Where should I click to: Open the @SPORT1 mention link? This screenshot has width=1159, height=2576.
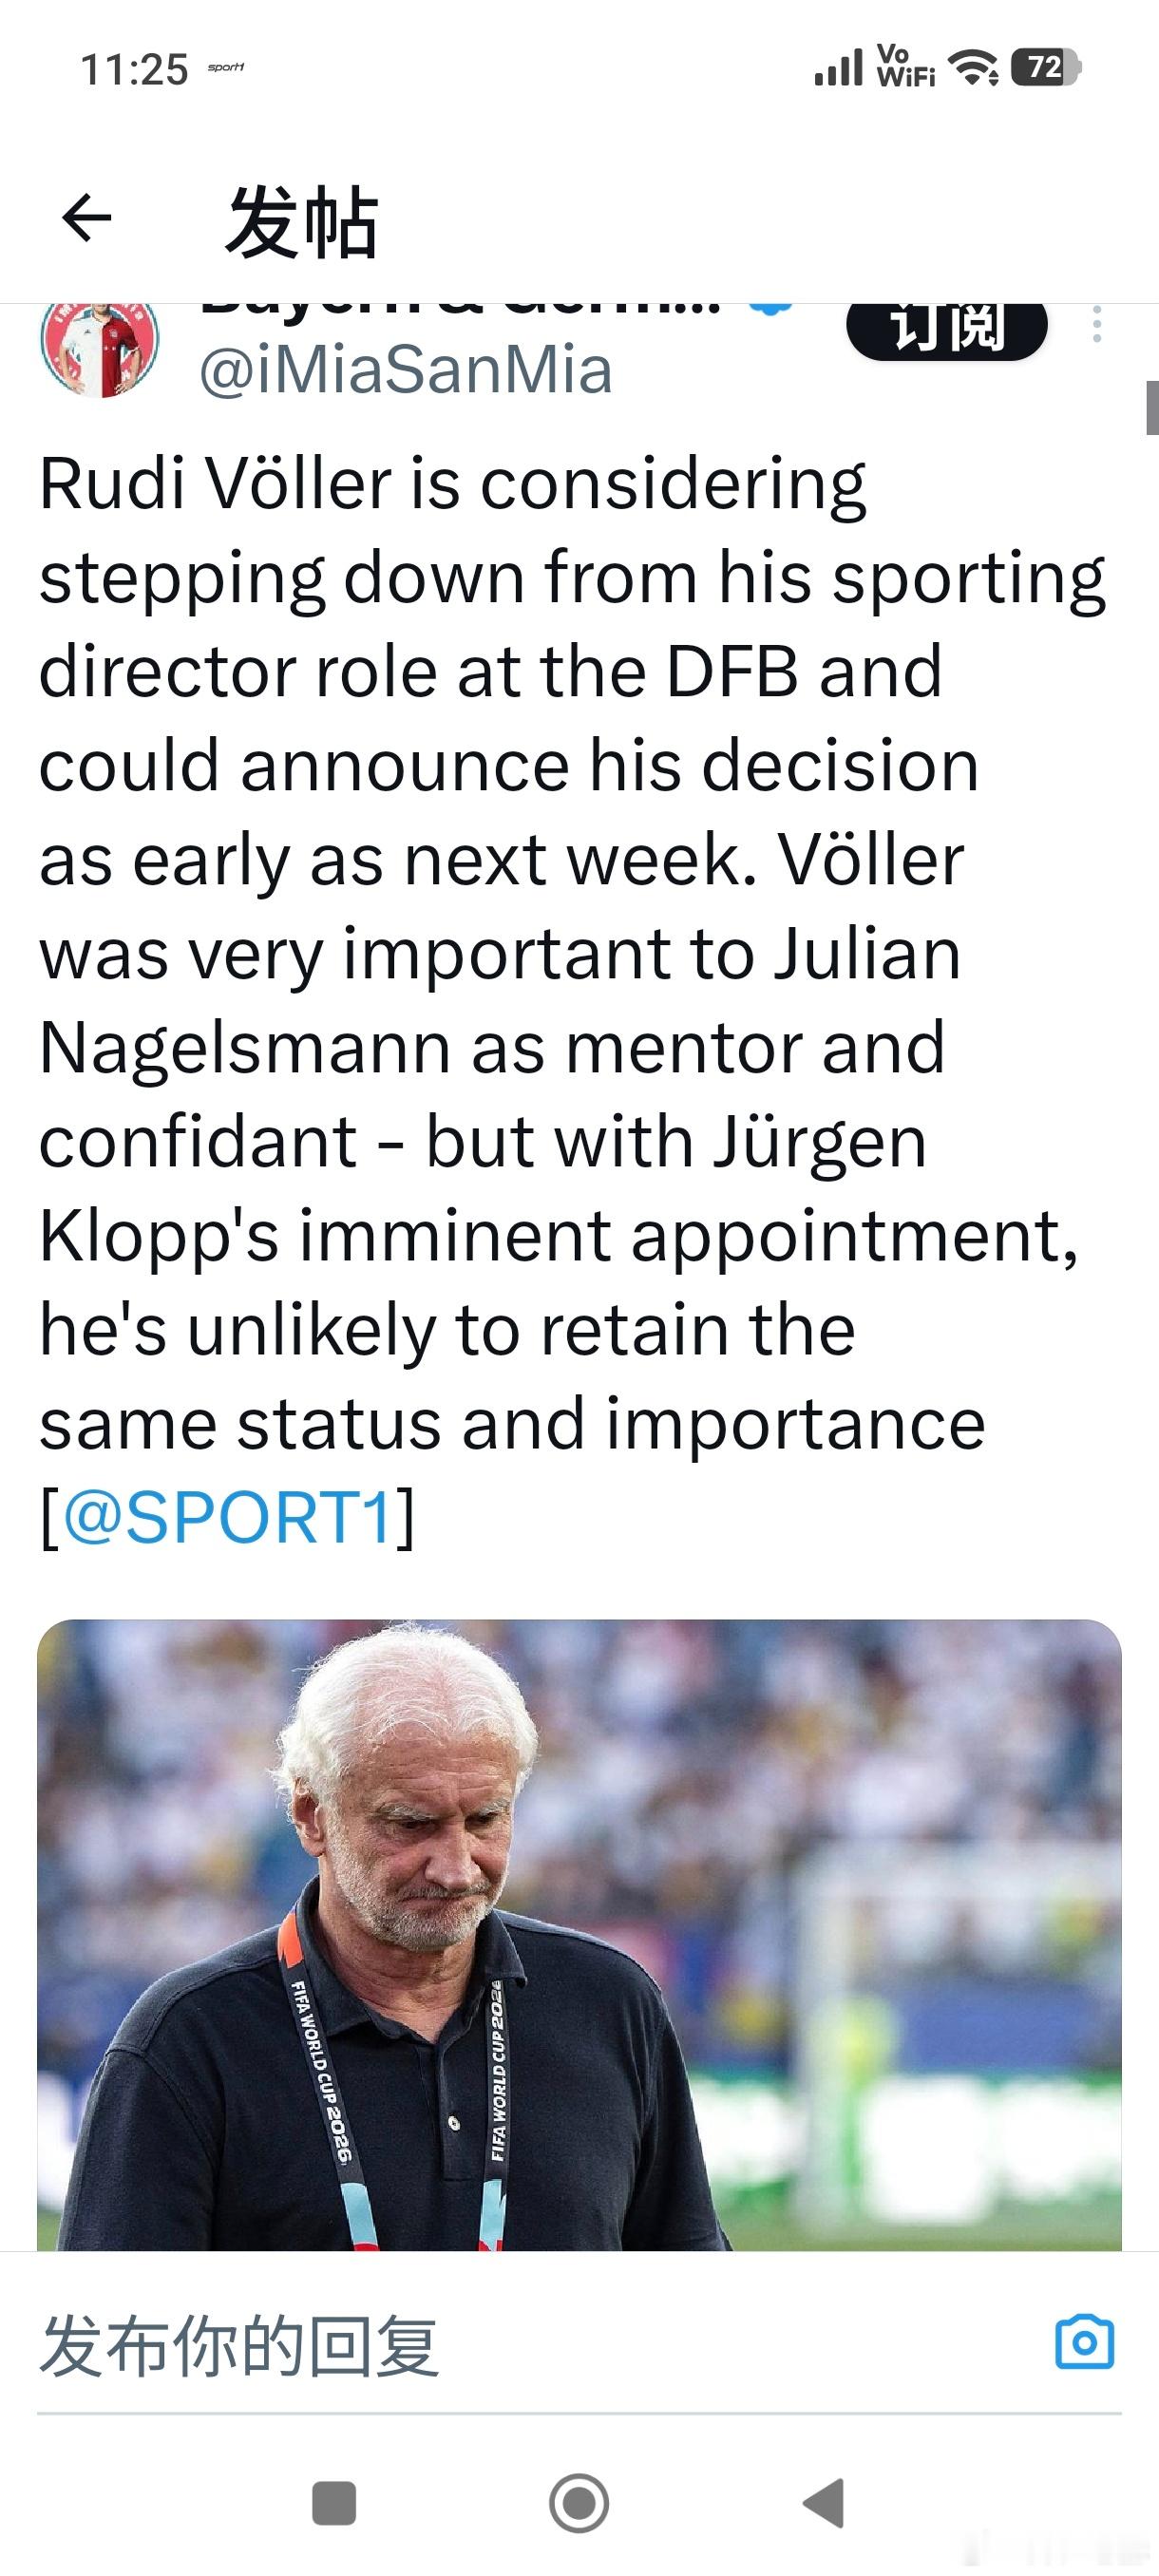(x=229, y=1517)
